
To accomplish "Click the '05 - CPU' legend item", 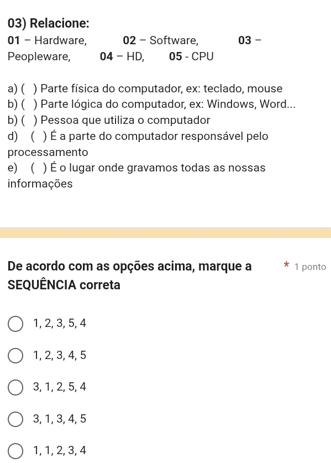I will click(x=191, y=56).
